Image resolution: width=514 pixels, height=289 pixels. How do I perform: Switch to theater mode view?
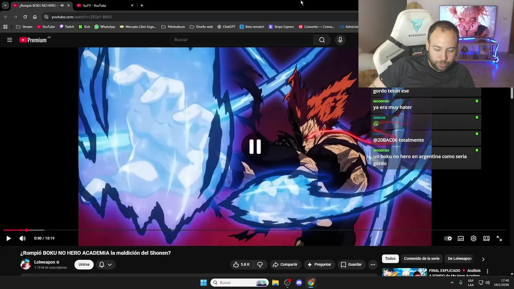(x=486, y=238)
